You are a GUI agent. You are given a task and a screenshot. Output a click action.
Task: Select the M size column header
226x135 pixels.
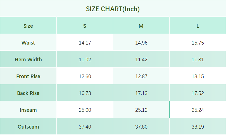pos(141,26)
